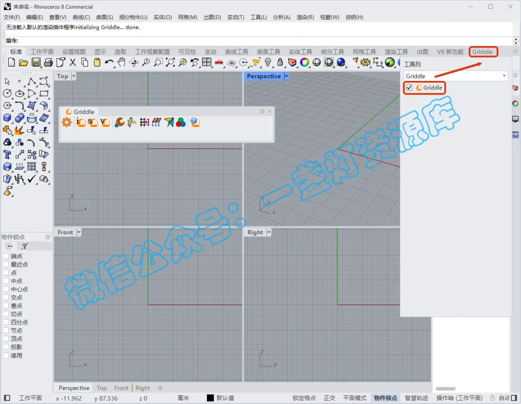
Task: Enable the 端点 osnap checkbox
Action: [6, 256]
